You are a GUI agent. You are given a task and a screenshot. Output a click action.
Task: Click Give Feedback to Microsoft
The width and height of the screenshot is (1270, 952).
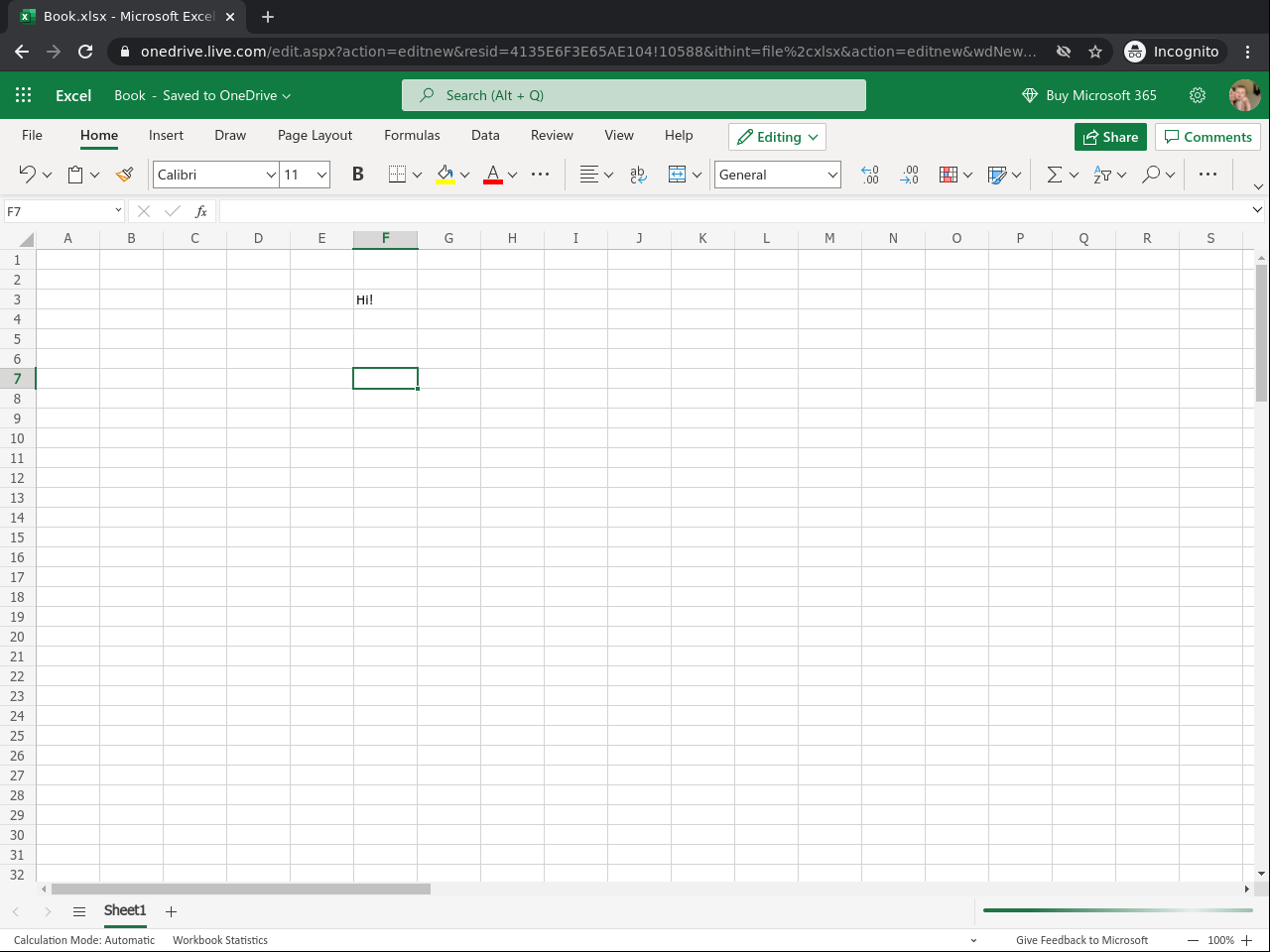(x=1081, y=940)
